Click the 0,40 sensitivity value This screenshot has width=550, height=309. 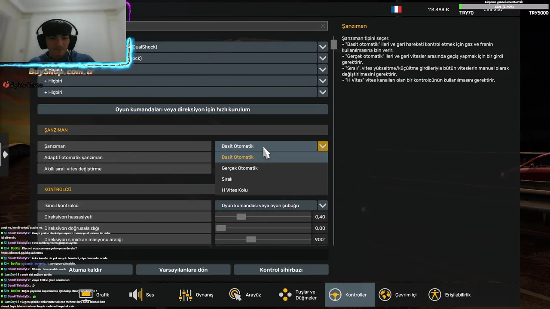click(x=320, y=217)
